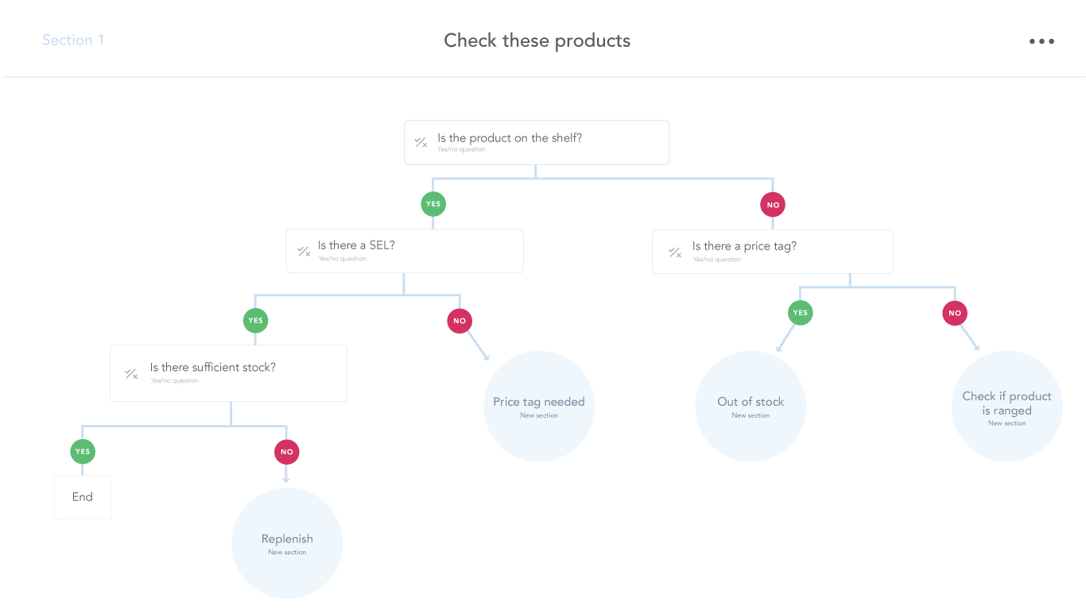Select the 'End' node box
Screen dimensions: 1086x610
coord(83,497)
